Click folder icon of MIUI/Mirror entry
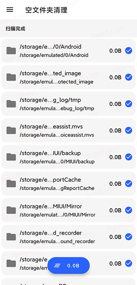The height and width of the screenshot is (285, 137). click(x=11, y=210)
